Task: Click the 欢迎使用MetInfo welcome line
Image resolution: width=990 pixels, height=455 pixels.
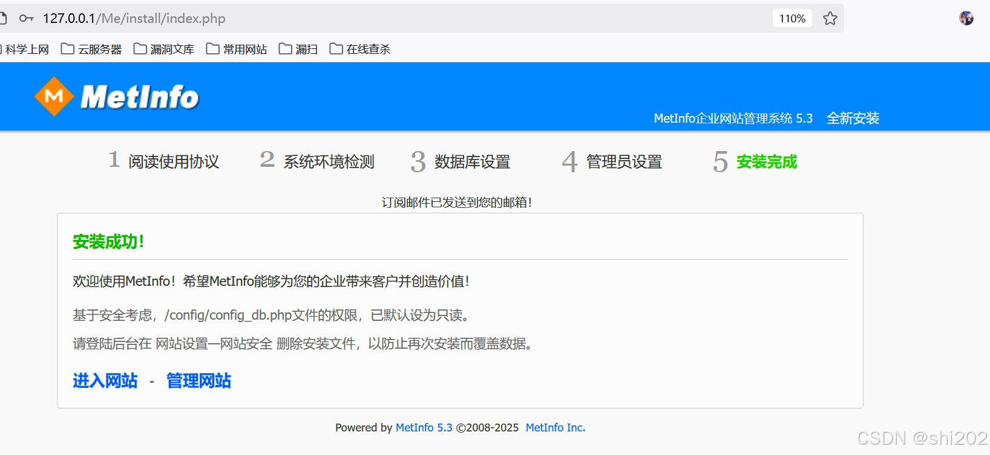Action: 271,281
